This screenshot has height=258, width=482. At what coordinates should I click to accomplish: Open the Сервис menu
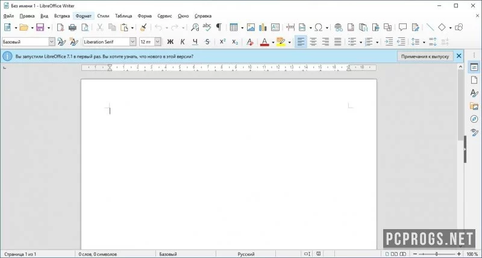click(x=164, y=16)
